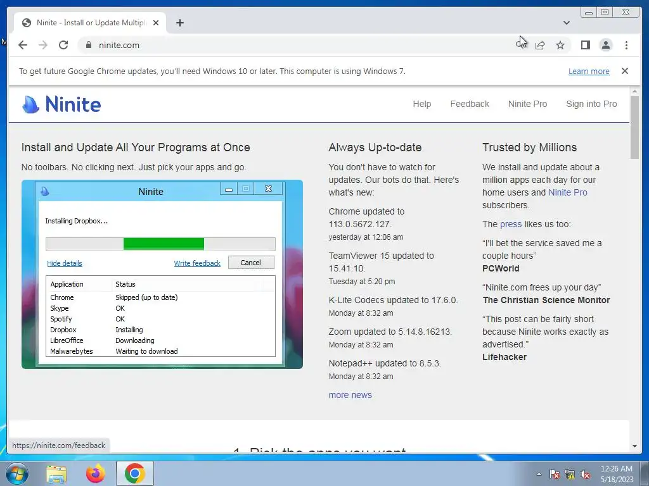Click the scrollbar up arrow

(x=634, y=91)
